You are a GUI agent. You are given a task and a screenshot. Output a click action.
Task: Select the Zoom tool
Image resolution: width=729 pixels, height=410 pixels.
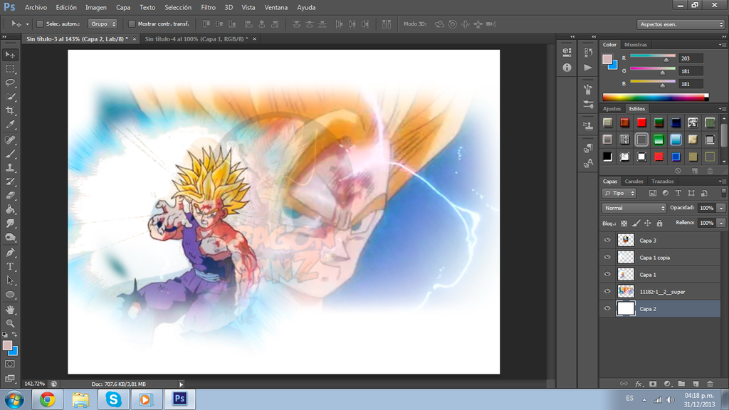coord(10,323)
